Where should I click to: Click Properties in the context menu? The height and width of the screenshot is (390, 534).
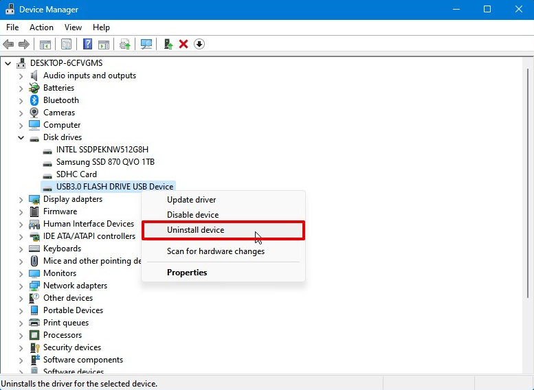pos(187,273)
